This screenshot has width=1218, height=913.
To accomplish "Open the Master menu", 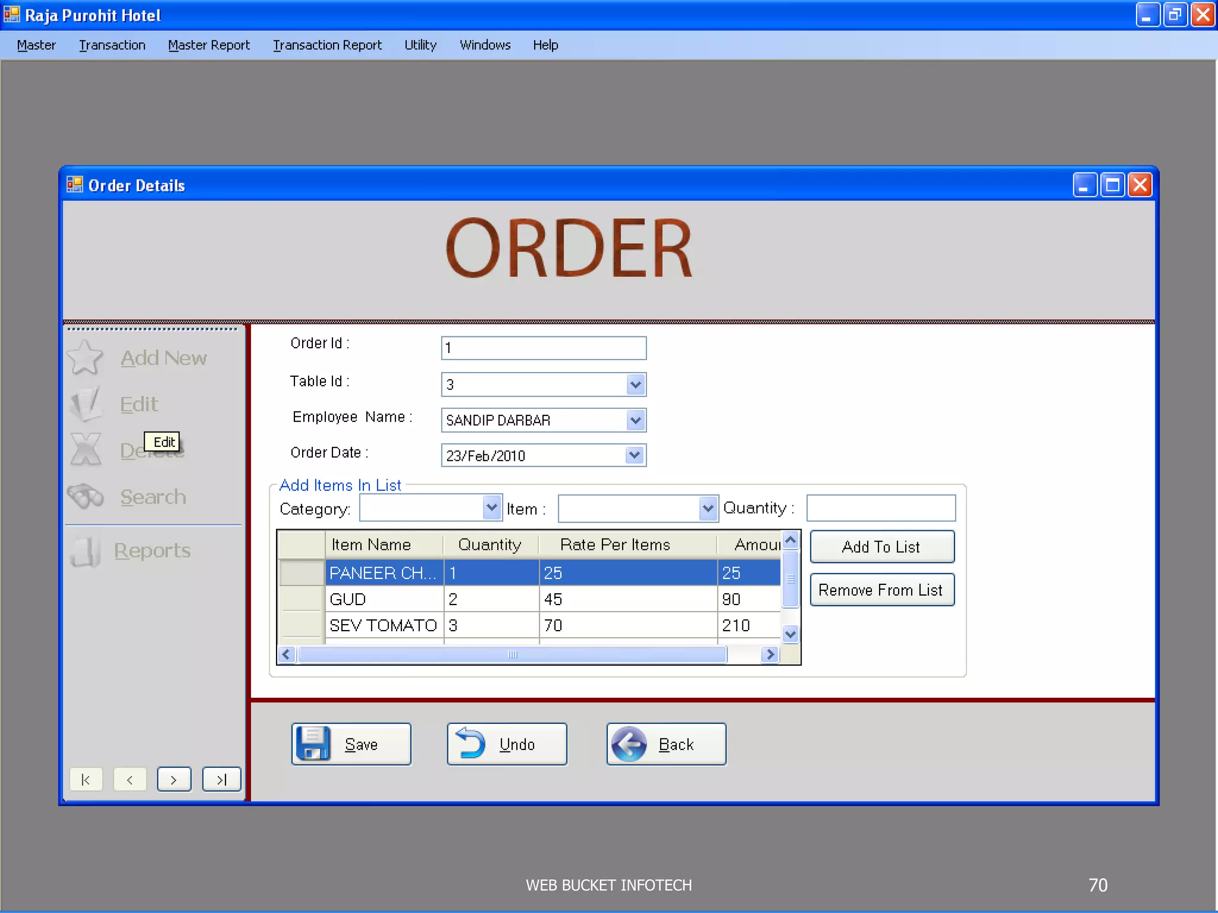I will click(x=36, y=45).
